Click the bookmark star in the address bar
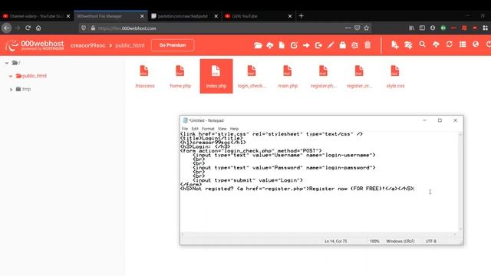 [367, 28]
